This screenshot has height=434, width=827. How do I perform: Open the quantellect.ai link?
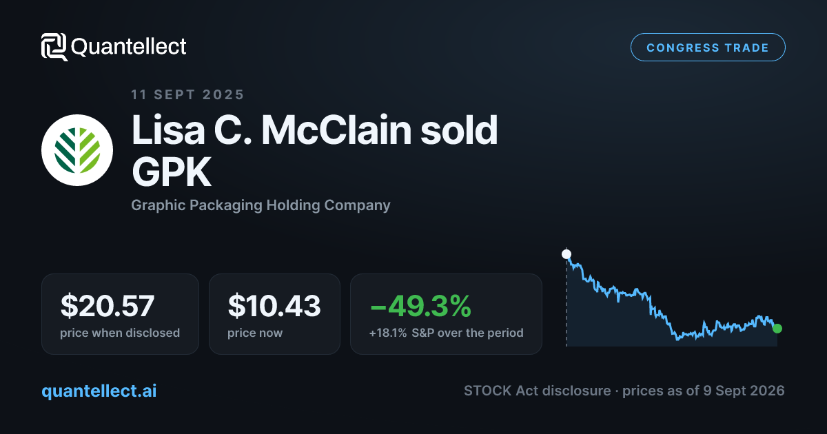pyautogui.click(x=99, y=391)
